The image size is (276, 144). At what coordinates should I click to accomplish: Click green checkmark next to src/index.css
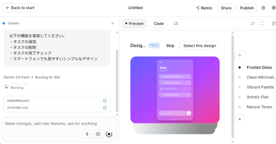pos(105,107)
